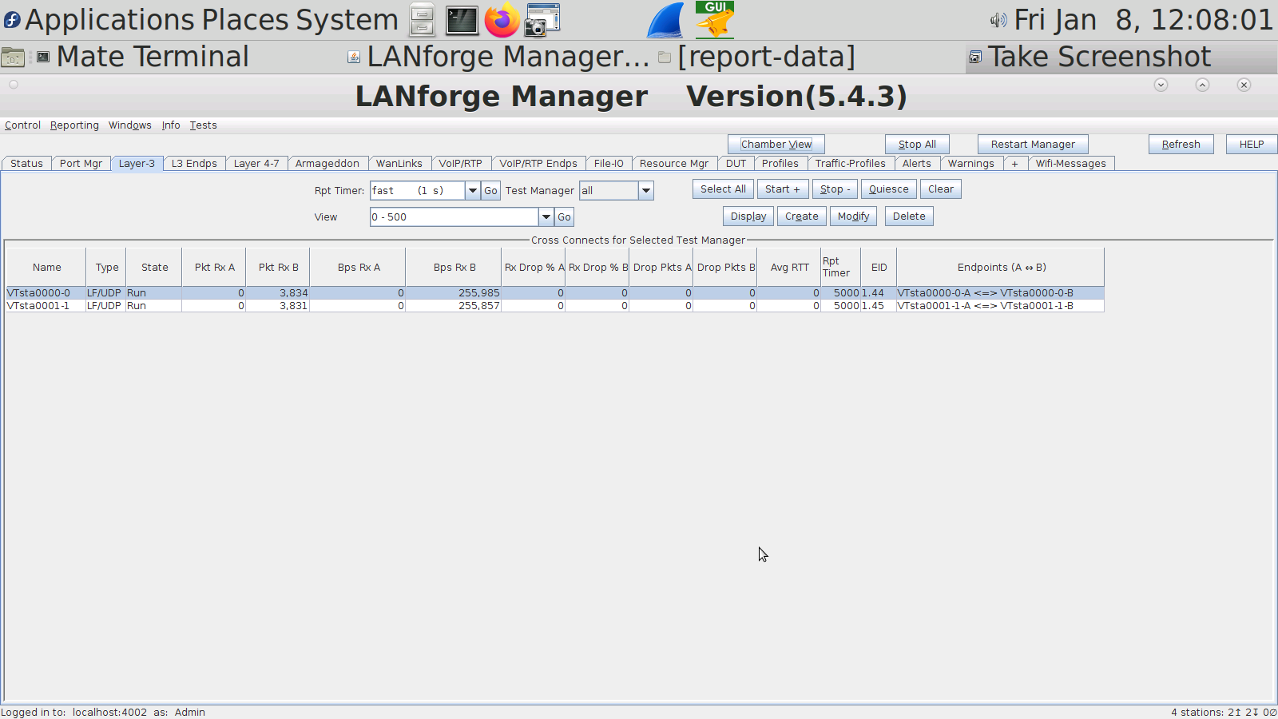The image size is (1278, 719).
Task: Open the Reporting menu
Action: (74, 125)
